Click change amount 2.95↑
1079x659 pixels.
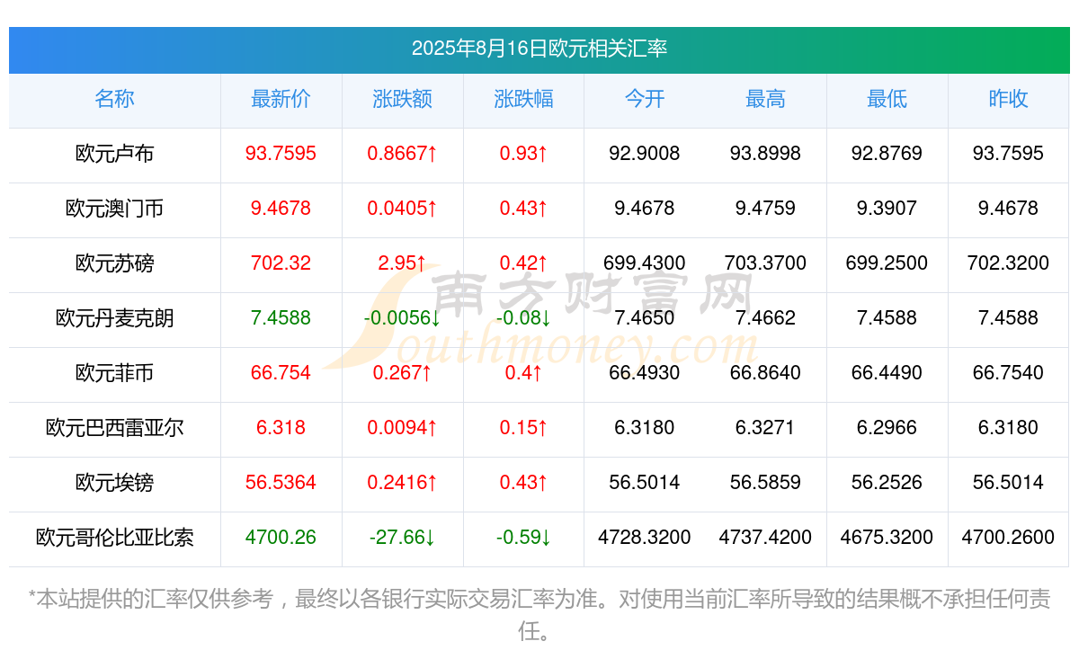tap(402, 263)
